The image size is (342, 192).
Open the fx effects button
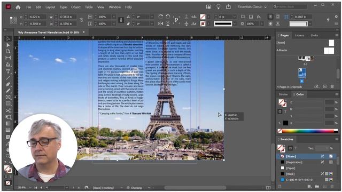click(259, 17)
